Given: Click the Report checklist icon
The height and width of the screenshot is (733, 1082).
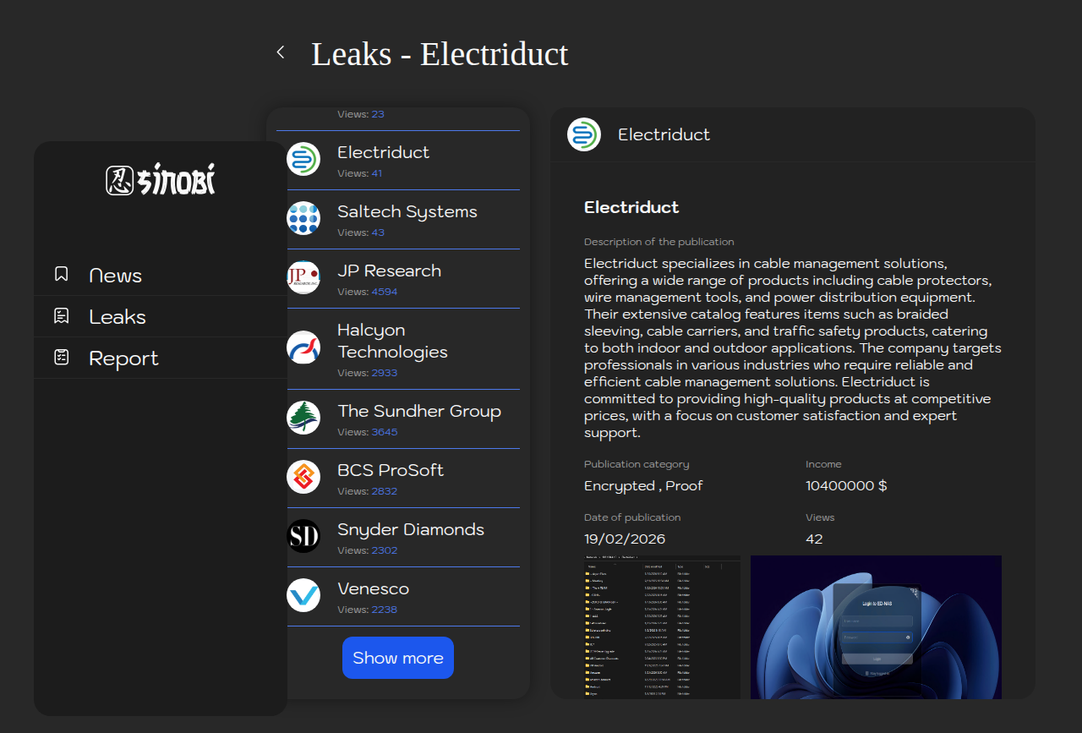Looking at the screenshot, I should tap(62, 358).
